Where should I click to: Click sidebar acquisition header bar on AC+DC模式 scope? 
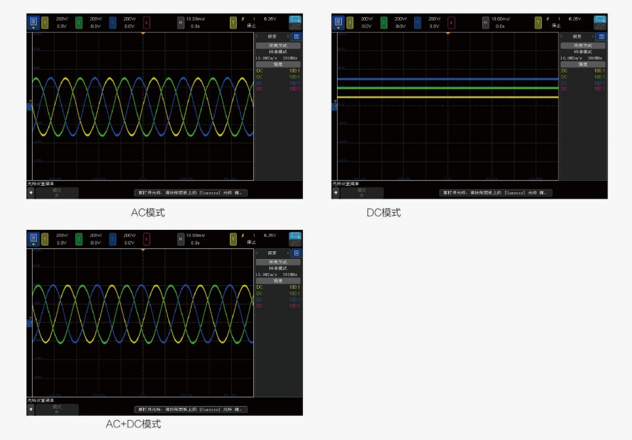[278, 262]
